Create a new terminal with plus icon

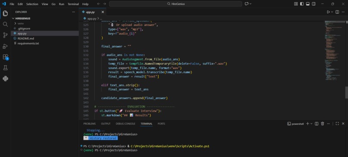(307, 124)
